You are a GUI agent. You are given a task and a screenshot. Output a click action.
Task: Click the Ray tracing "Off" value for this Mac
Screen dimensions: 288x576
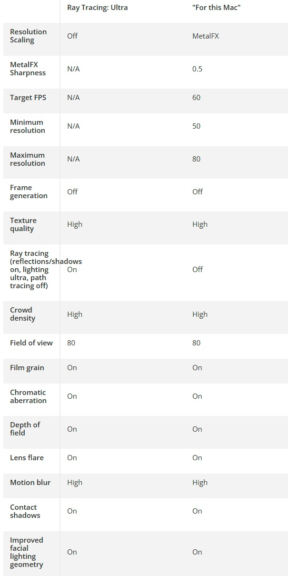(198, 269)
